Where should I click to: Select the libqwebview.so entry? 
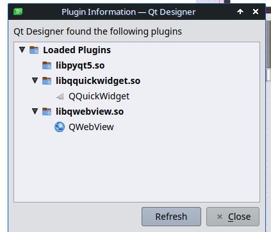click(90, 112)
